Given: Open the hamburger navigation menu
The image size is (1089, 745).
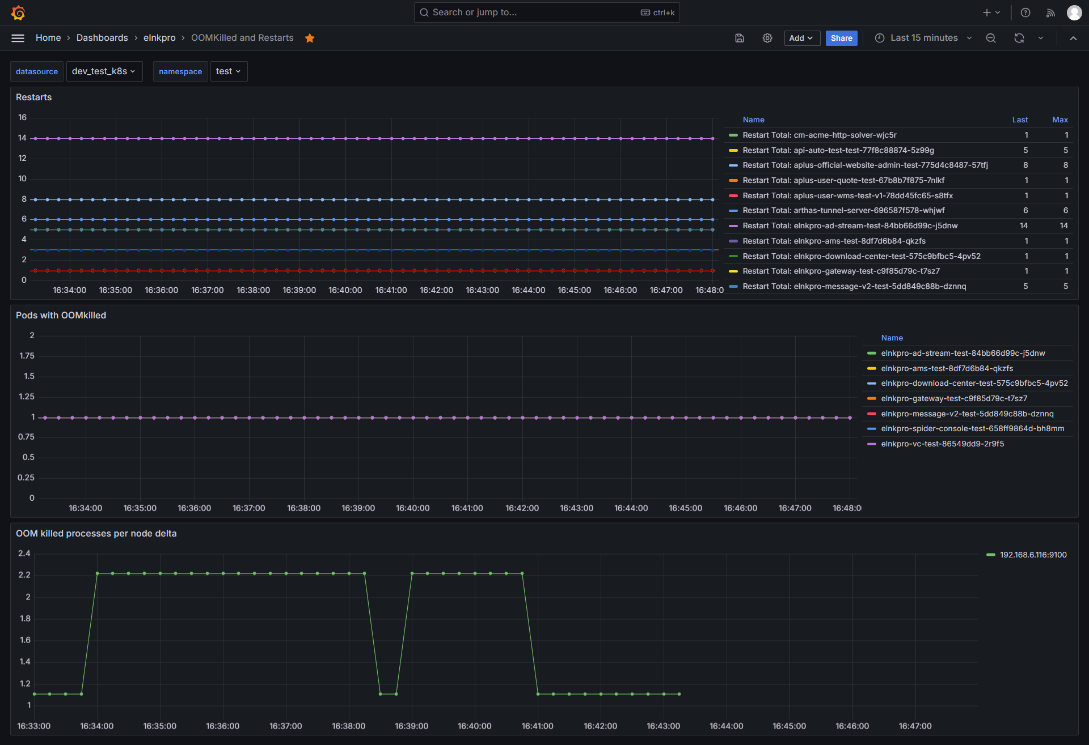Looking at the screenshot, I should click(x=18, y=38).
